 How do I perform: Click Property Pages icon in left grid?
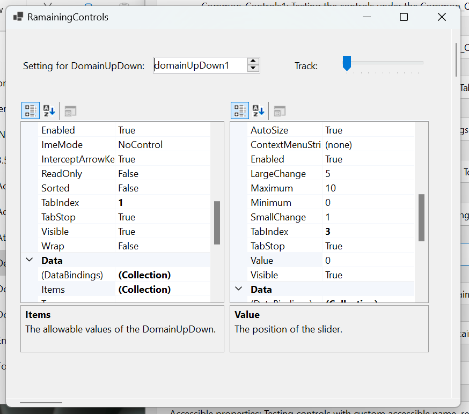[69, 110]
